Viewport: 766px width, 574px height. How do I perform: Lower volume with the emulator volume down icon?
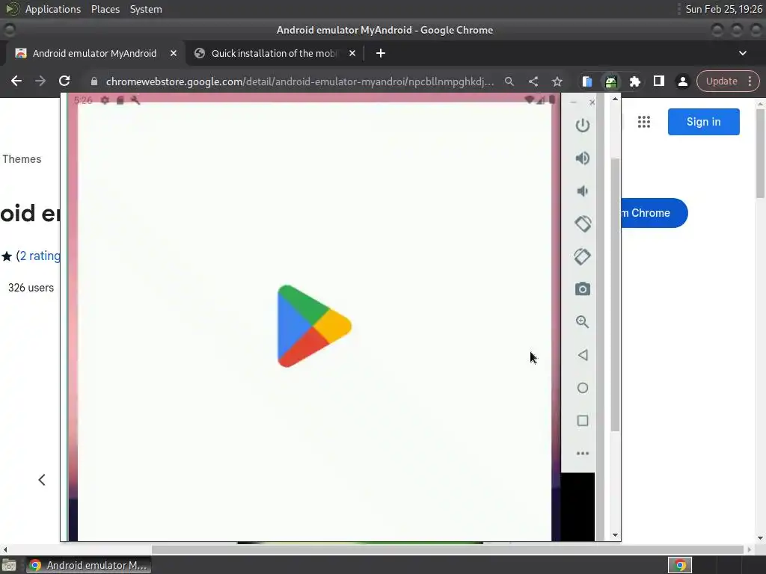[x=582, y=191]
